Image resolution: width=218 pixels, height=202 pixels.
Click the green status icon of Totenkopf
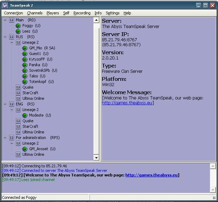coord(25,82)
